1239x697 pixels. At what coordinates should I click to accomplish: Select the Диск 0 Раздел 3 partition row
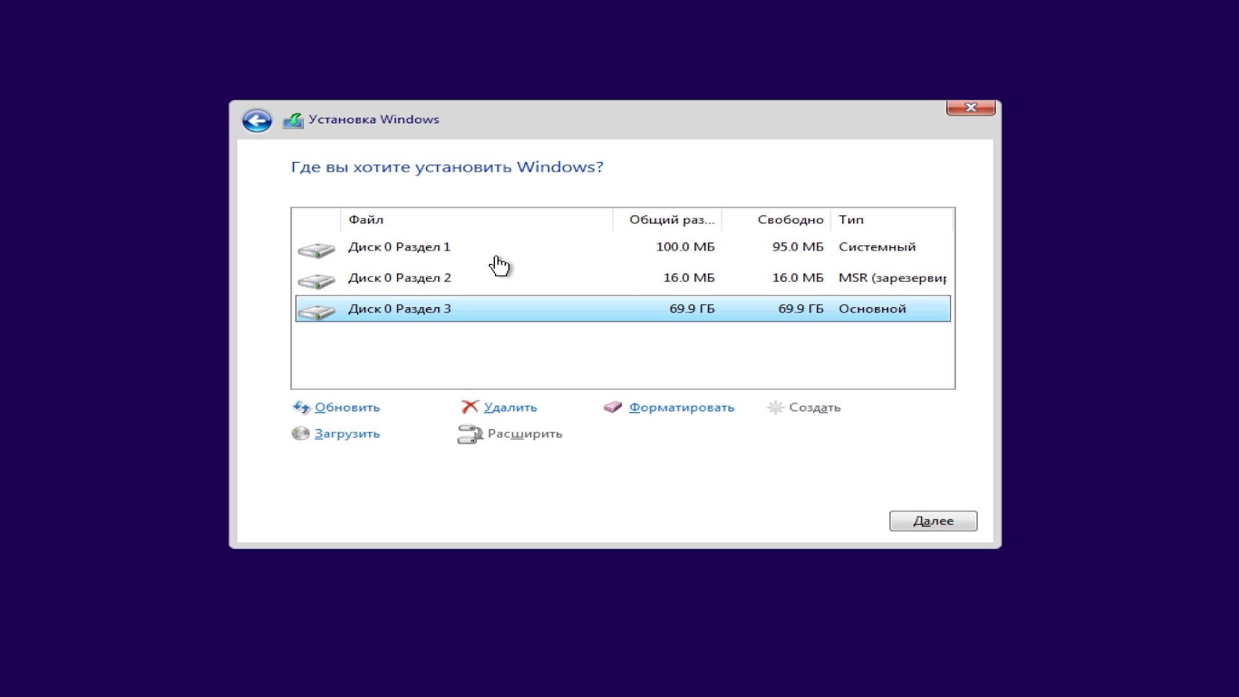tap(623, 308)
